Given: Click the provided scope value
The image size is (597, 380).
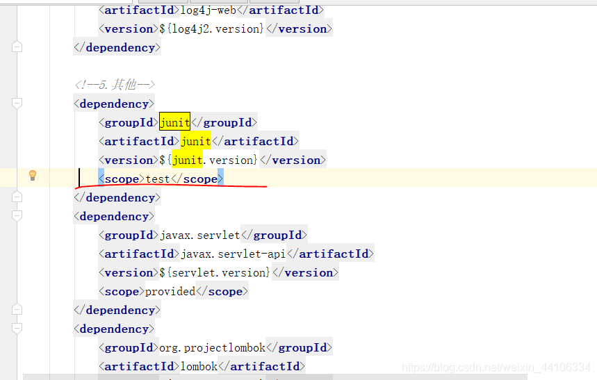Looking at the screenshot, I should pyautogui.click(x=170, y=291).
